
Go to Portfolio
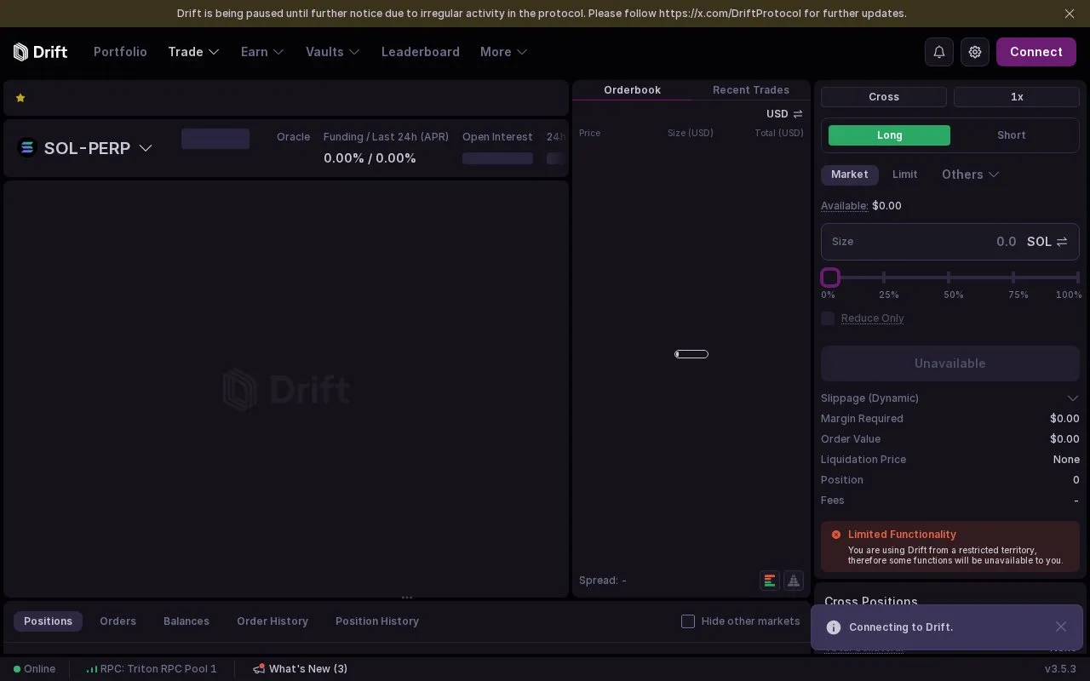(x=120, y=52)
